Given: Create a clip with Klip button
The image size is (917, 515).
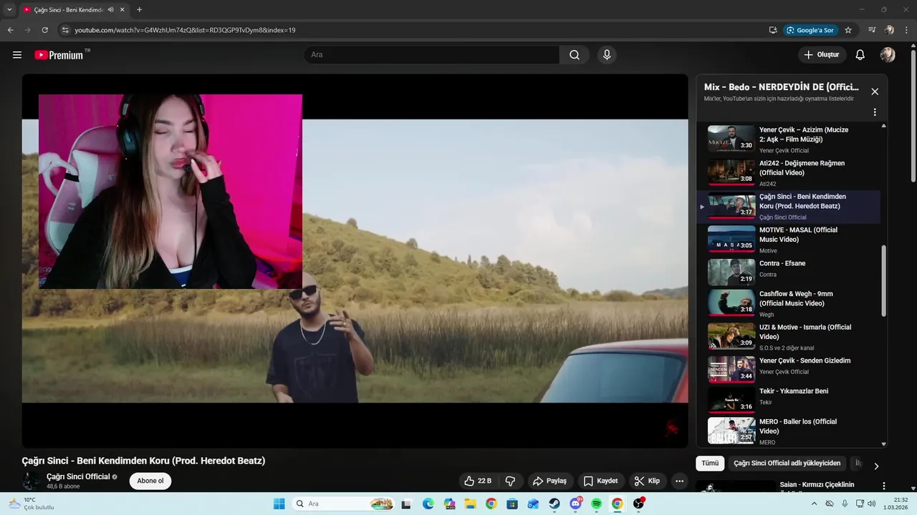Looking at the screenshot, I should [647, 481].
